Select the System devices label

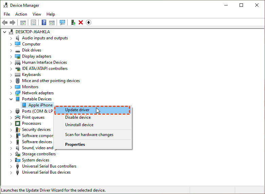(36, 160)
